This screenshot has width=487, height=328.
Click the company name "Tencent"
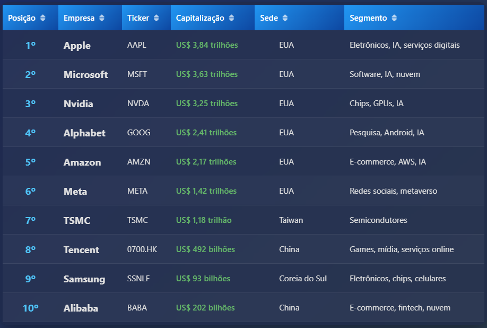(x=81, y=250)
